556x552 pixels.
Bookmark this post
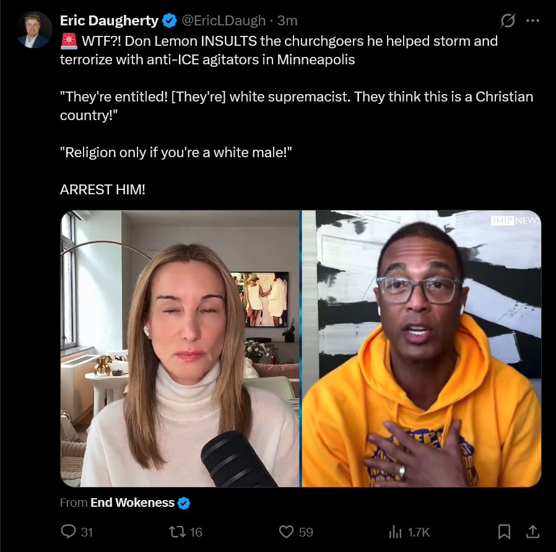tap(504, 532)
